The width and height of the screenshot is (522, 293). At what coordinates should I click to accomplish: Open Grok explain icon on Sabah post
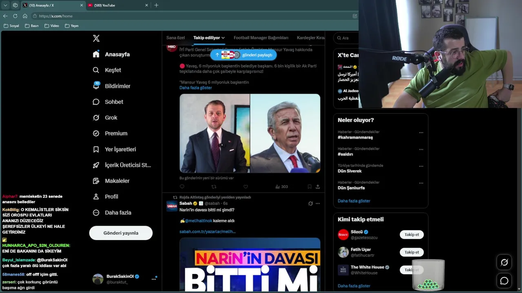click(x=310, y=203)
